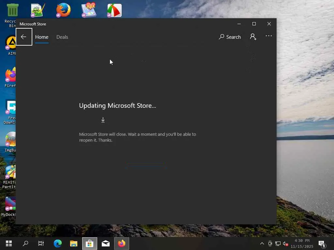Select the notepad editor desktop shortcut
The width and height of the screenshot is (334, 250).
click(38, 10)
